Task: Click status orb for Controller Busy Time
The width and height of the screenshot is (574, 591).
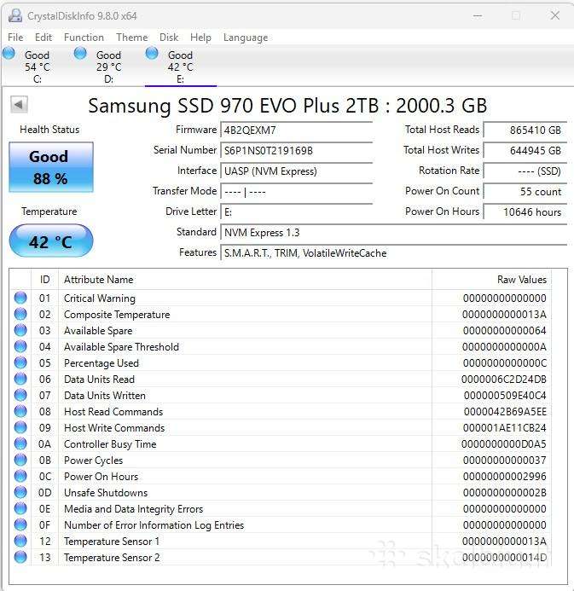Action: click(20, 443)
